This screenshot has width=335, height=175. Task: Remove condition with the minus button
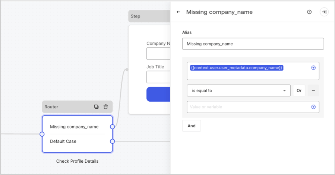tap(313, 90)
